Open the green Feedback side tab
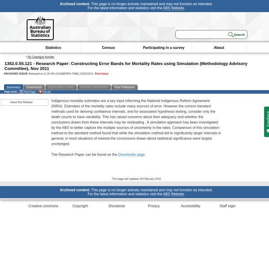269x269 pixels. coord(267,121)
